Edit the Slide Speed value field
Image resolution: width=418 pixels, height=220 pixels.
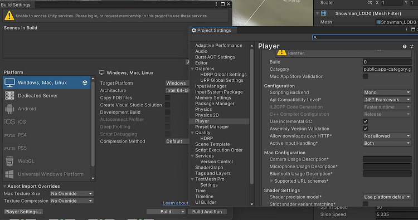click(x=396, y=214)
